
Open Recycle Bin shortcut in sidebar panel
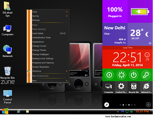[134, 87]
